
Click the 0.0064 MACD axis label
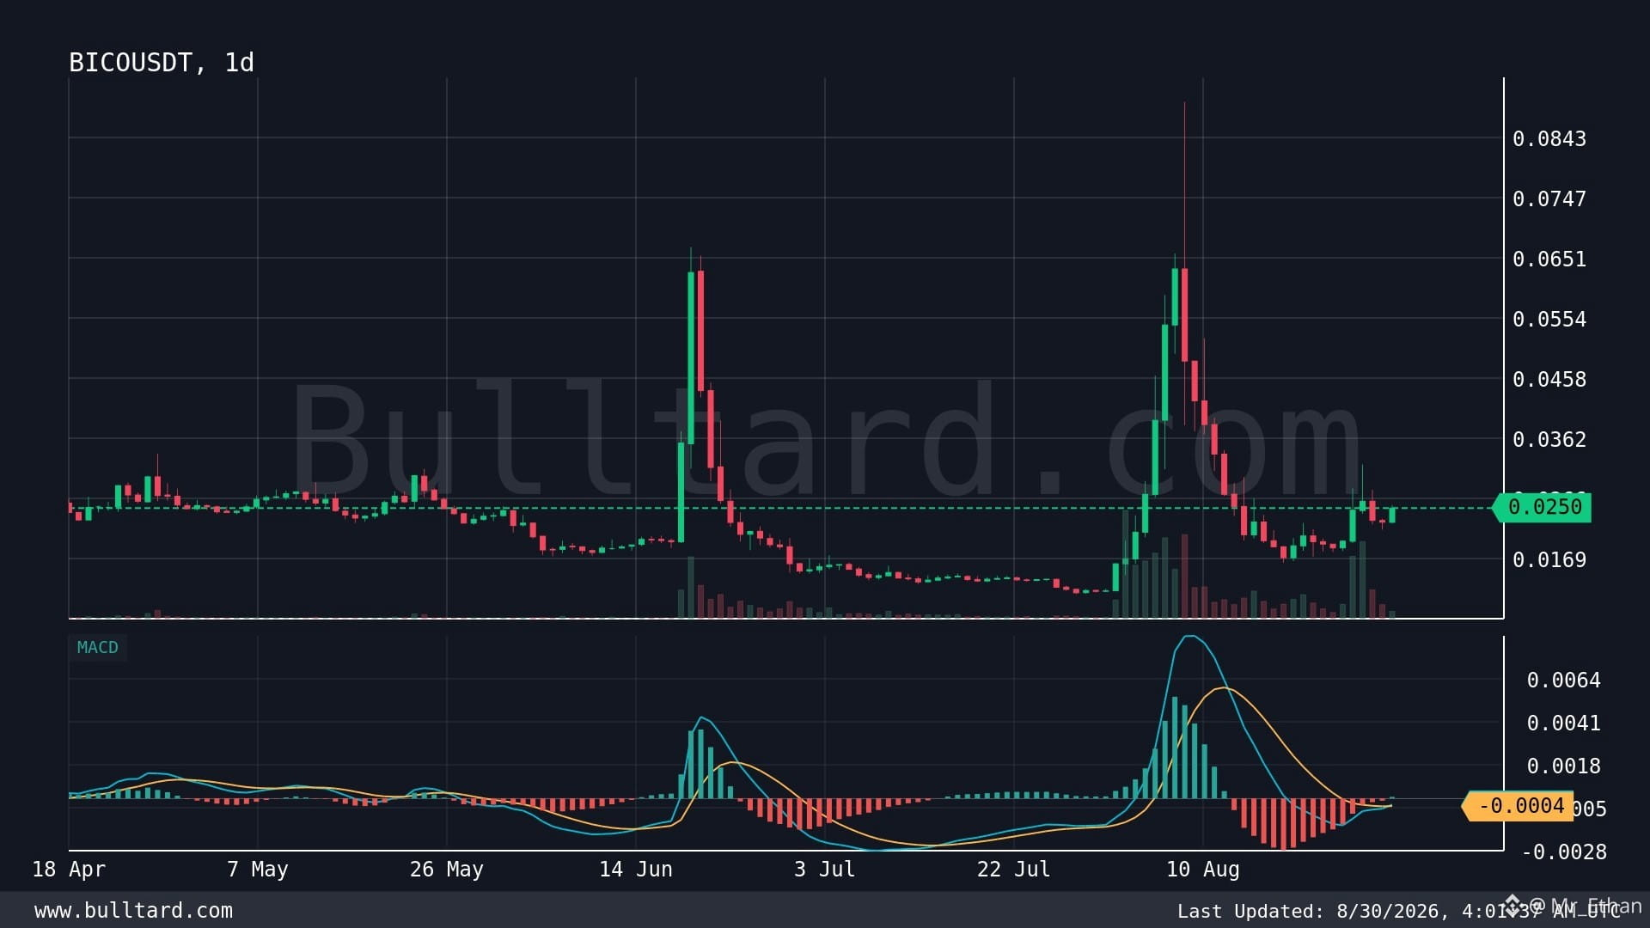coord(1563,681)
